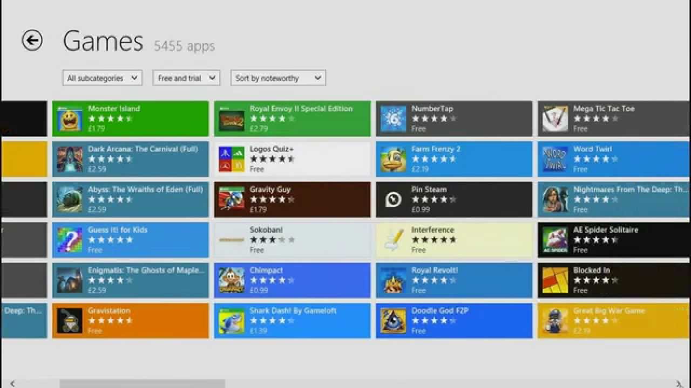Click the Abyss: The Wraiths of Eden title

[145, 189]
